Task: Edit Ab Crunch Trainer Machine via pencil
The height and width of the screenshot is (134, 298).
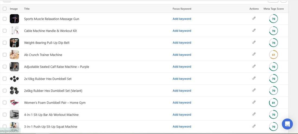Action: click(254, 54)
